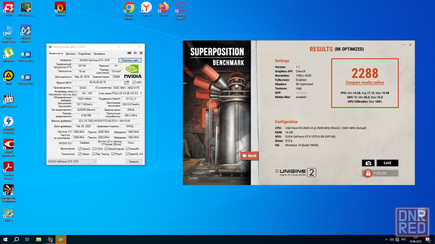Launch AIMP player from the desktop

[x=9, y=78]
